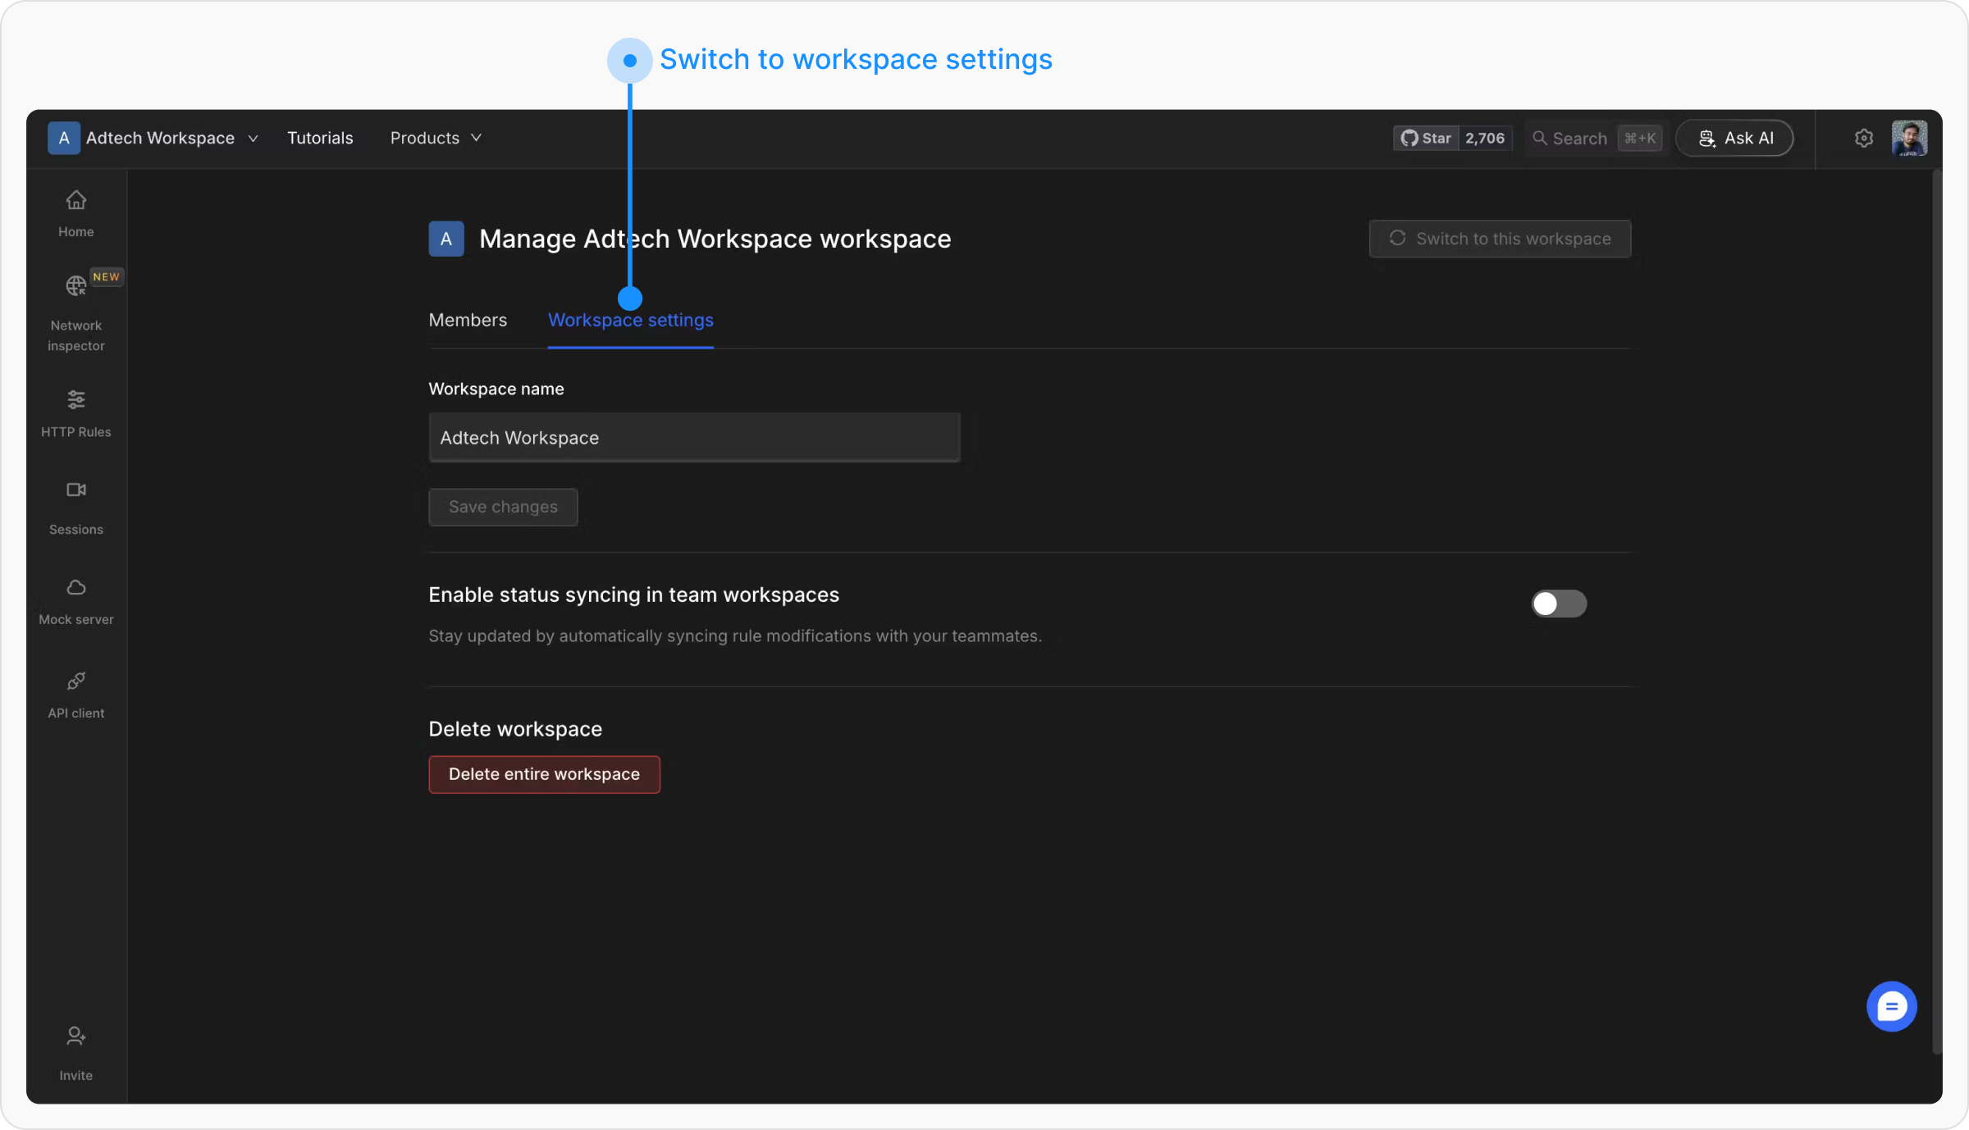
Task: Open the Network inspector icon
Action: (75, 286)
